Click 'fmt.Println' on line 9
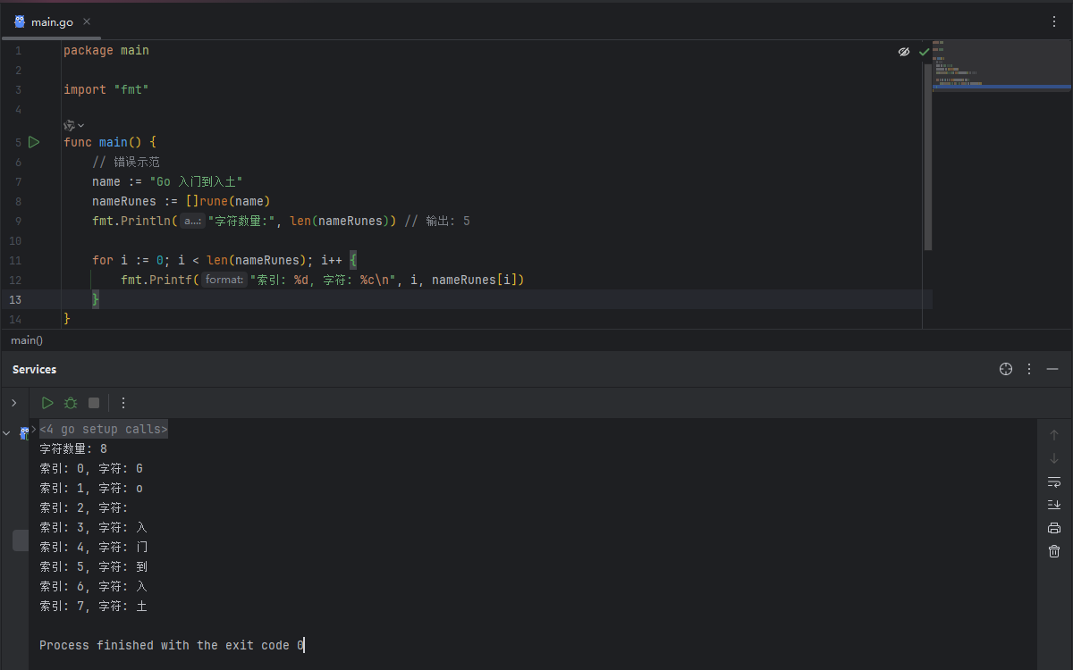 [x=131, y=221]
